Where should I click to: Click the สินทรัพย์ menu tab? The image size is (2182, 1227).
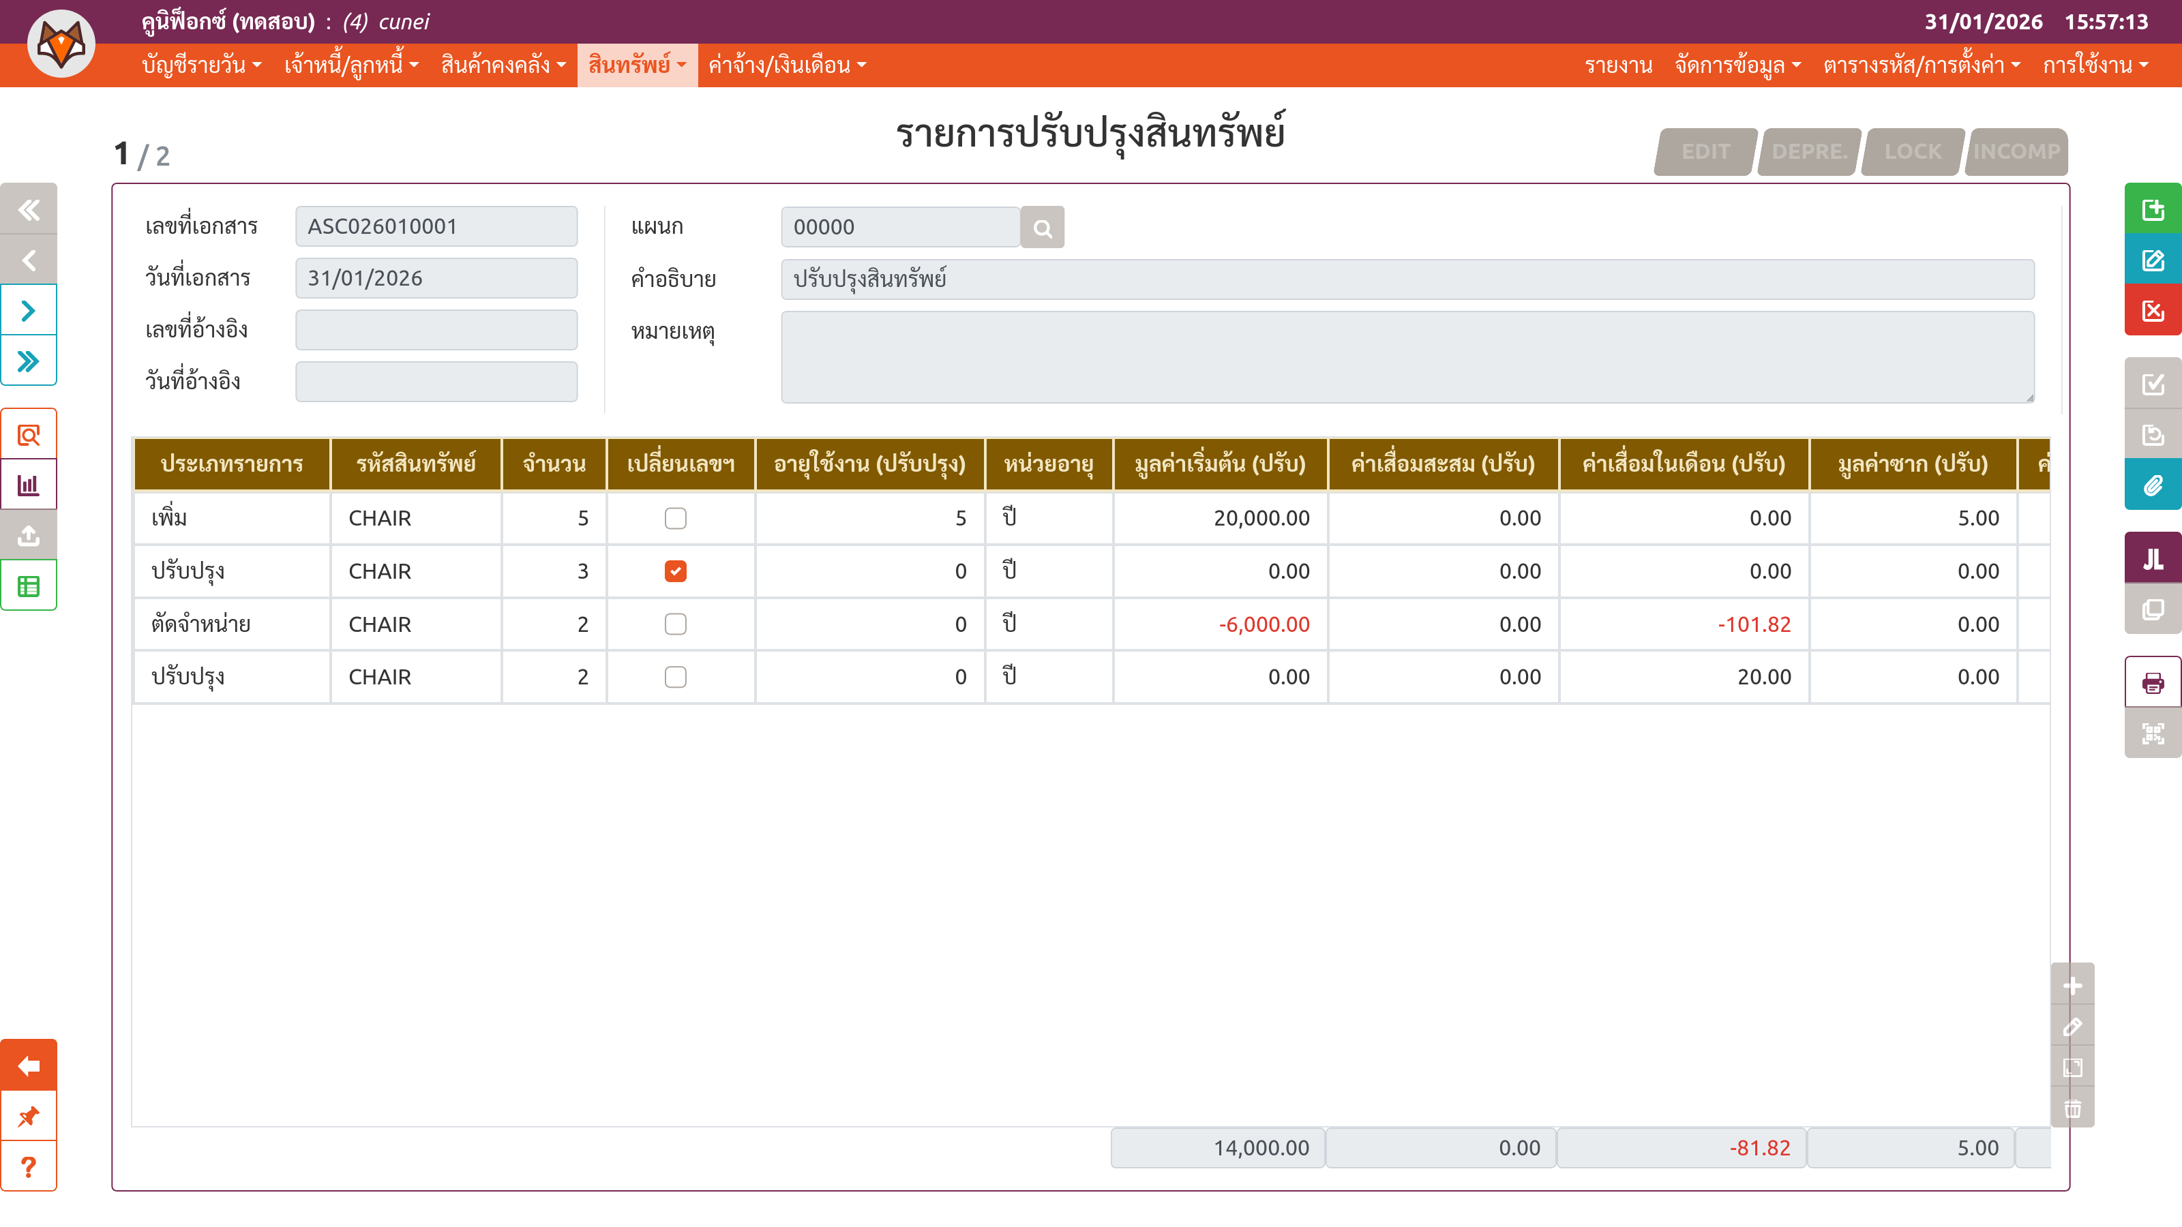637,65
